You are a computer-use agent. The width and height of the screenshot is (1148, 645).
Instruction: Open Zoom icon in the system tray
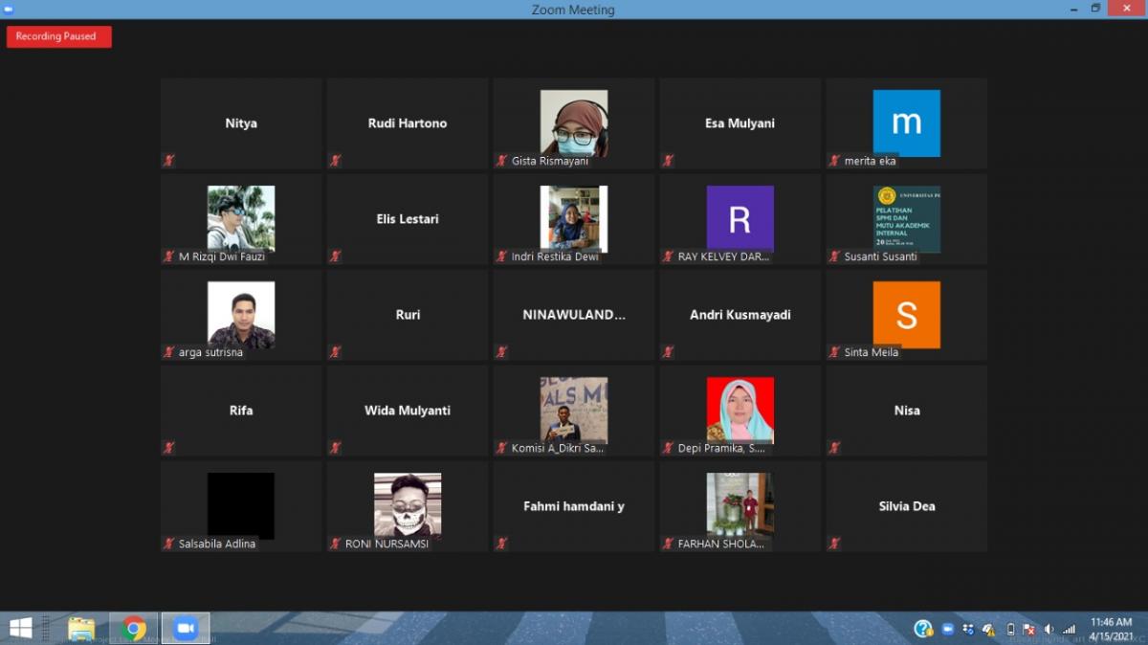pos(948,629)
